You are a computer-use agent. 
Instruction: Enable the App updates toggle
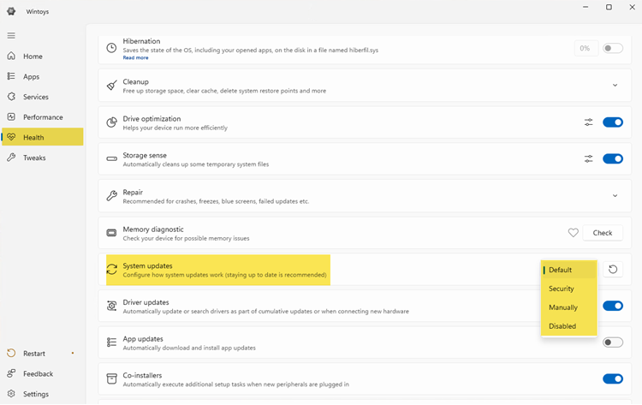[612, 342]
